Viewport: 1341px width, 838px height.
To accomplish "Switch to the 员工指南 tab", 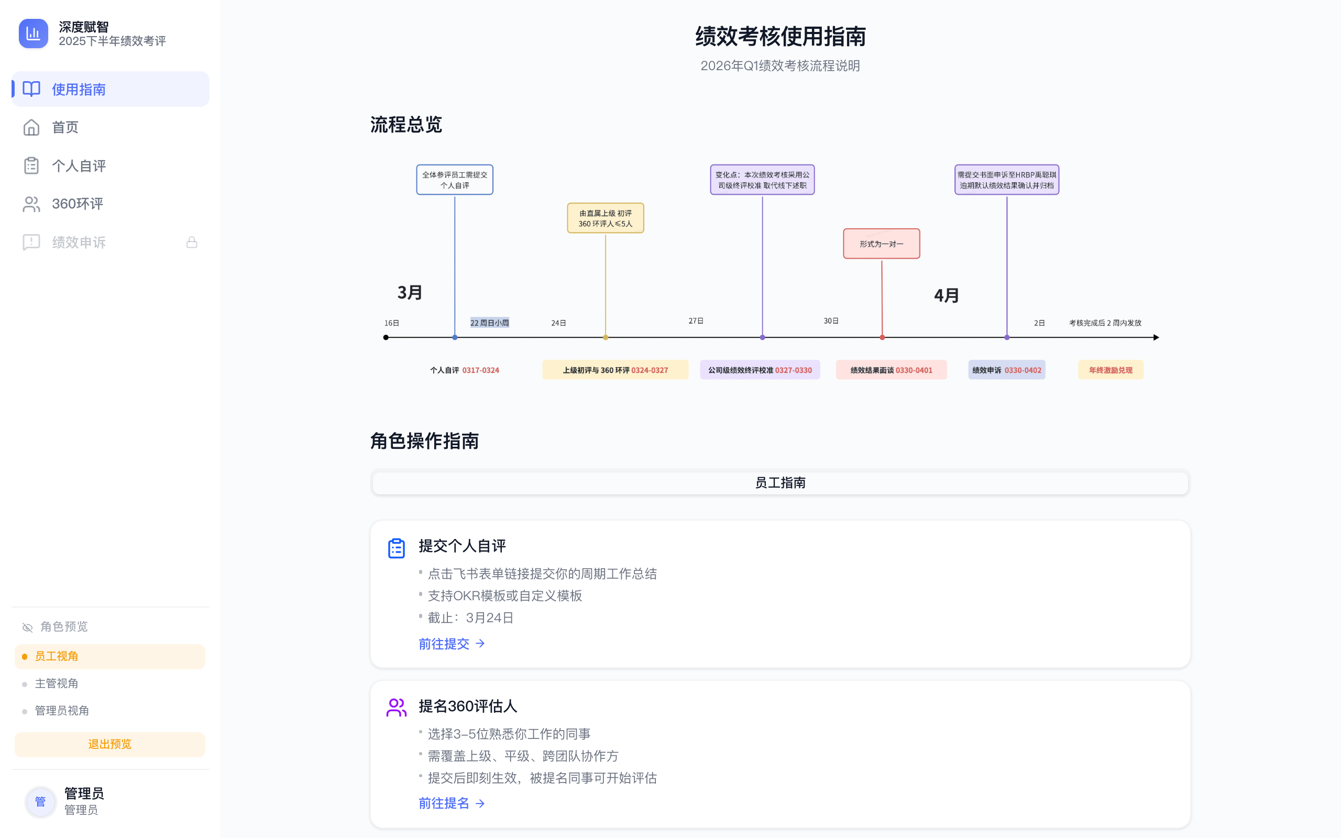I will 779,483.
